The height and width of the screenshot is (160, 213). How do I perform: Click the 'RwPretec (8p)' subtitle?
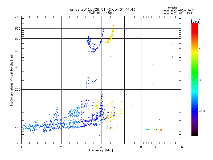[x=101, y=13]
